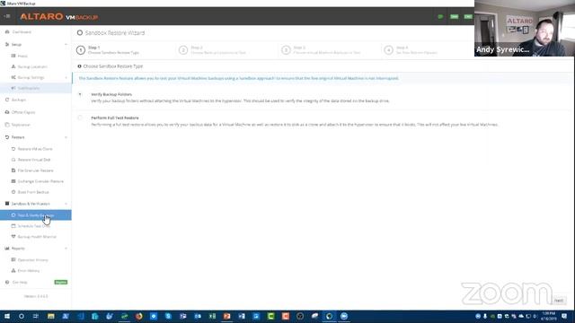Click Sandbox & Verification section icon
Screen dimensions: 575x323
point(7,204)
